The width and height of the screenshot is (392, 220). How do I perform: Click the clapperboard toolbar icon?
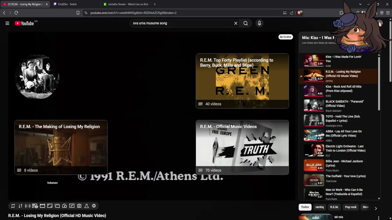tap(42, 206)
